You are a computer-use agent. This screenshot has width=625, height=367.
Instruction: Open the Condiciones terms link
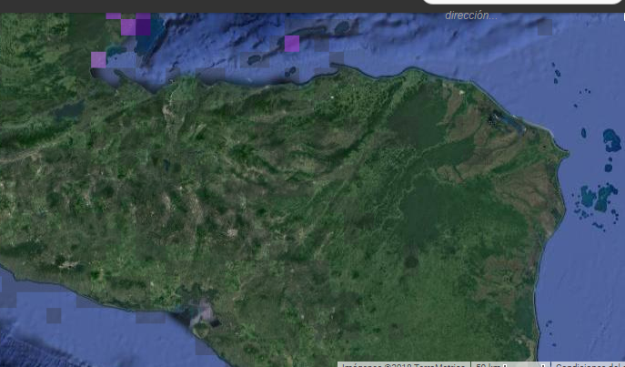click(x=588, y=364)
